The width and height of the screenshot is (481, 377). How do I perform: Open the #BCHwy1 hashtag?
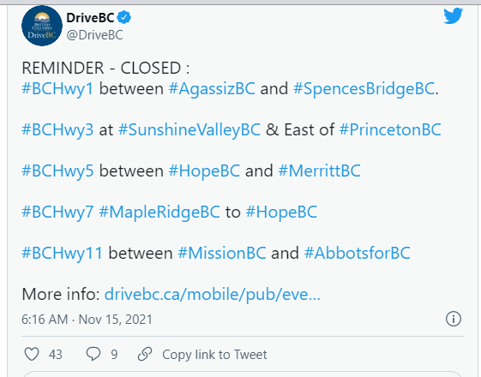pyautogui.click(x=57, y=89)
